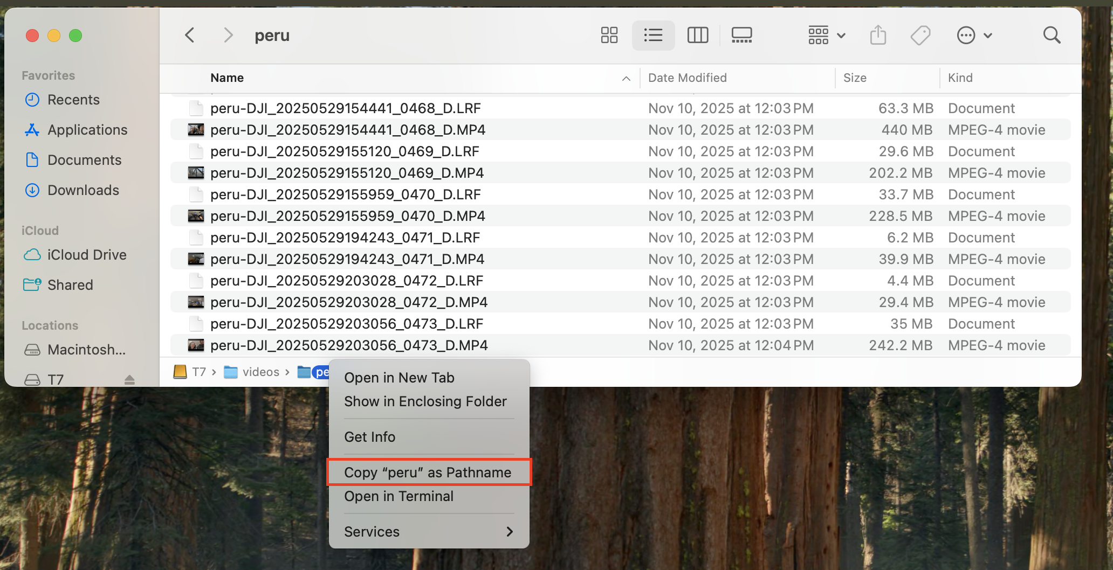The width and height of the screenshot is (1113, 570).
Task: Go back with the left chevron
Action: pyautogui.click(x=189, y=36)
